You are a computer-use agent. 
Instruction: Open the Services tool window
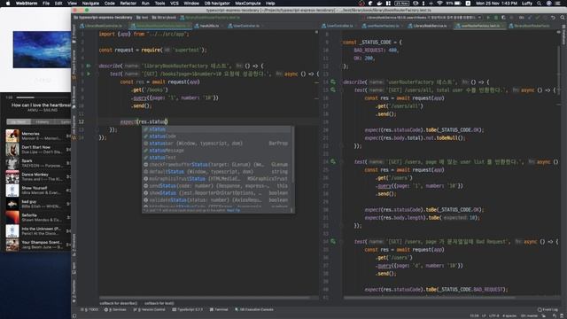point(115,309)
